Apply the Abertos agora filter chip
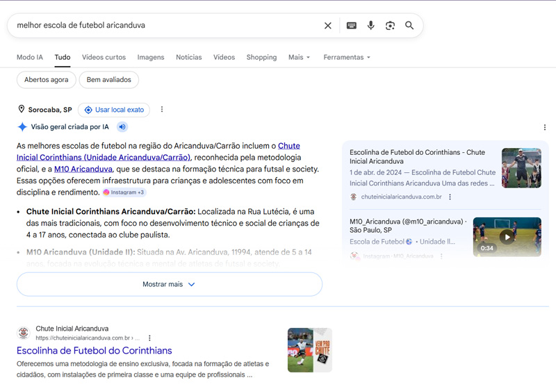The height and width of the screenshot is (389, 556). 47,80
